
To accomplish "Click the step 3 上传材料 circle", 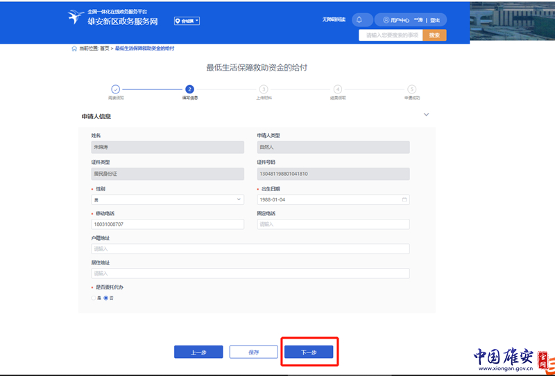I will click(264, 89).
